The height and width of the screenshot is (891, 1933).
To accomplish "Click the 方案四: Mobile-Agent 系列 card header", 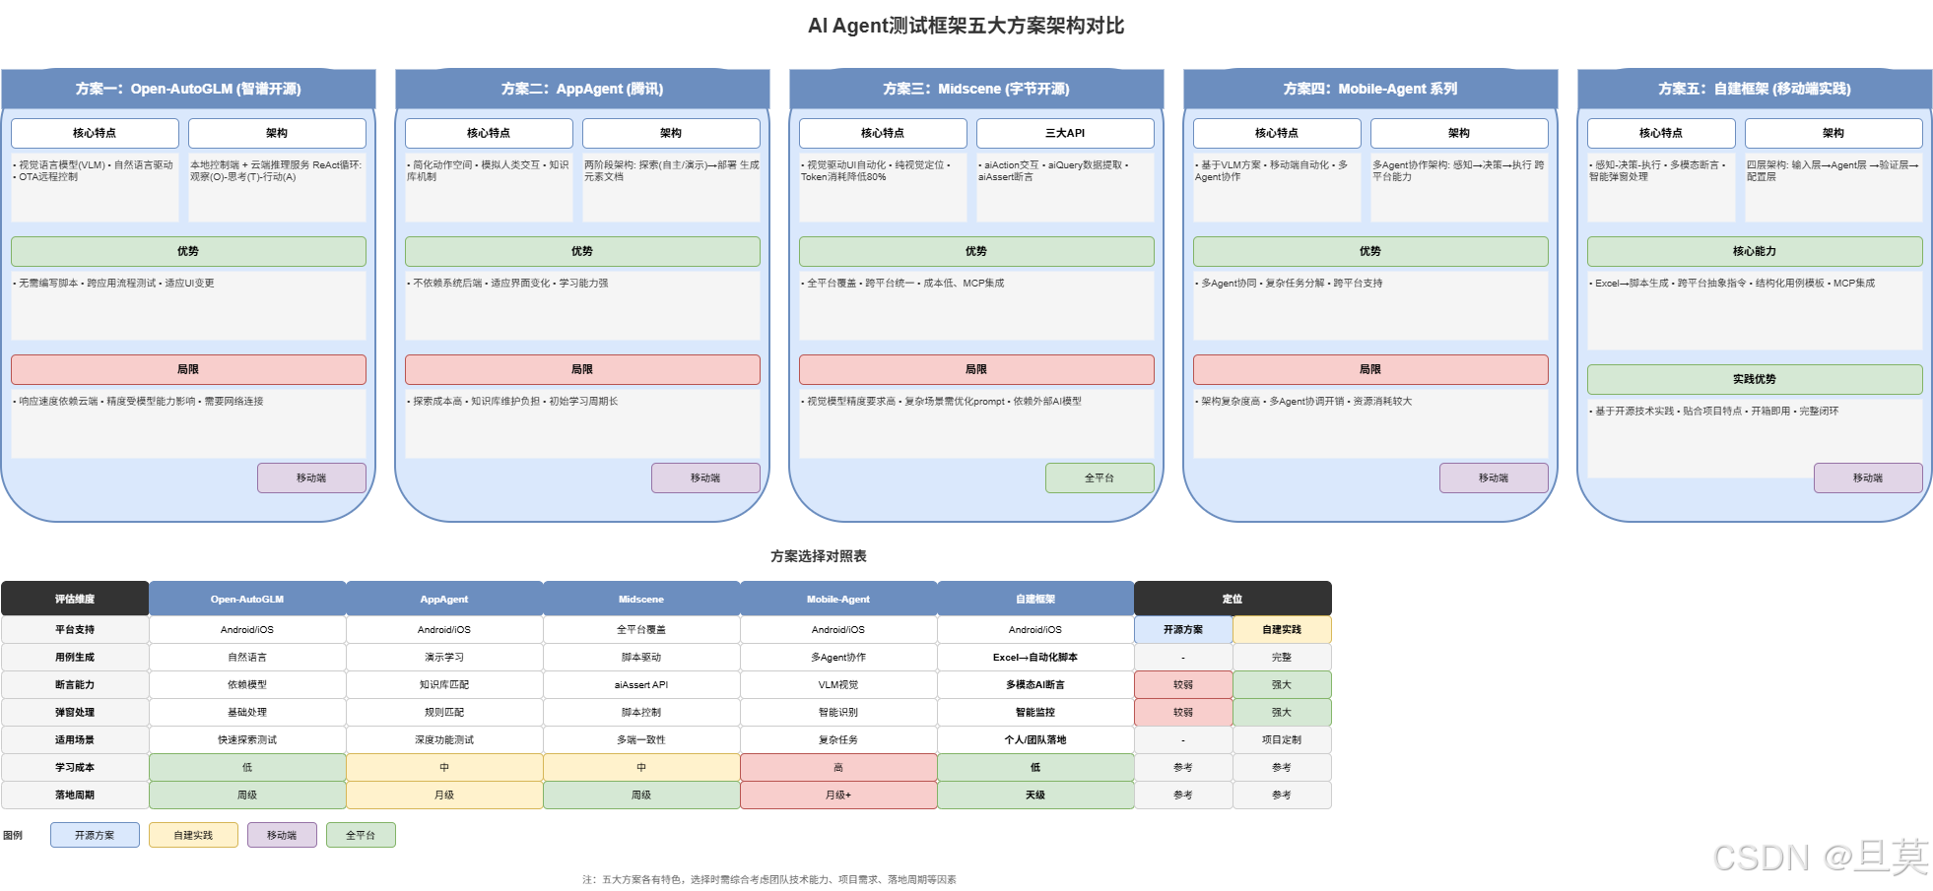I will coord(1370,89).
